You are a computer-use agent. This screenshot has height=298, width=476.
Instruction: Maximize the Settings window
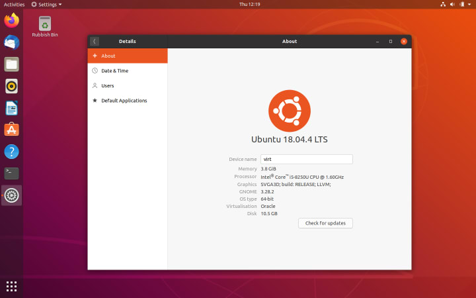tap(391, 41)
